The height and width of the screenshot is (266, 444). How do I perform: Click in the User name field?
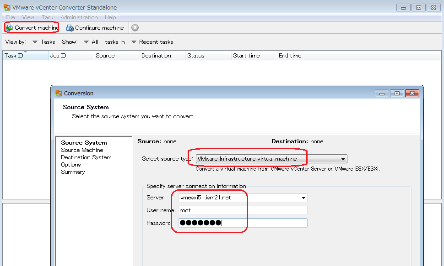pos(242,210)
